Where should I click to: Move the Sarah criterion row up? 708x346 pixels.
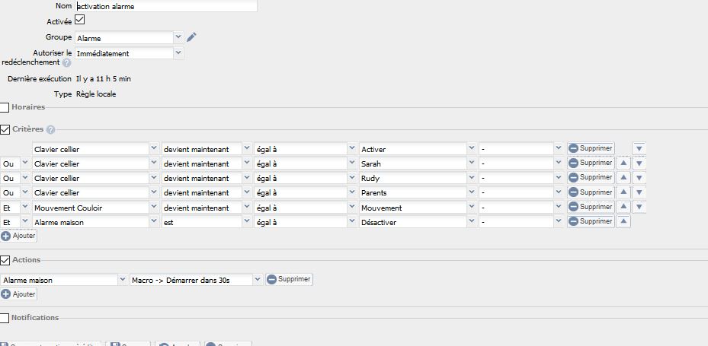[x=623, y=163]
